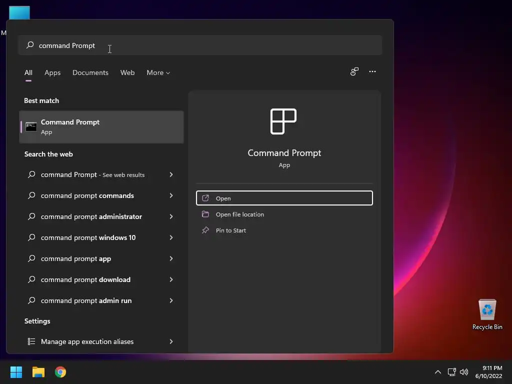This screenshot has width=512, height=384.
Task: Switch to the All search tab
Action: (x=28, y=72)
